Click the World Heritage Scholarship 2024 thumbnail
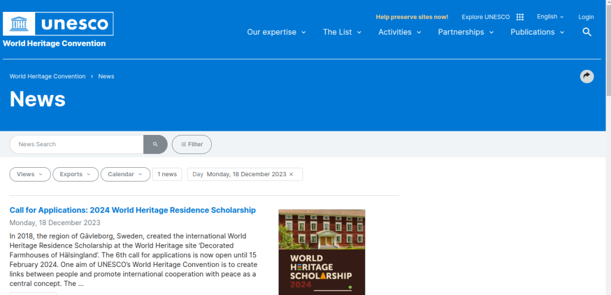Image resolution: width=611 pixels, height=295 pixels. tap(322, 252)
